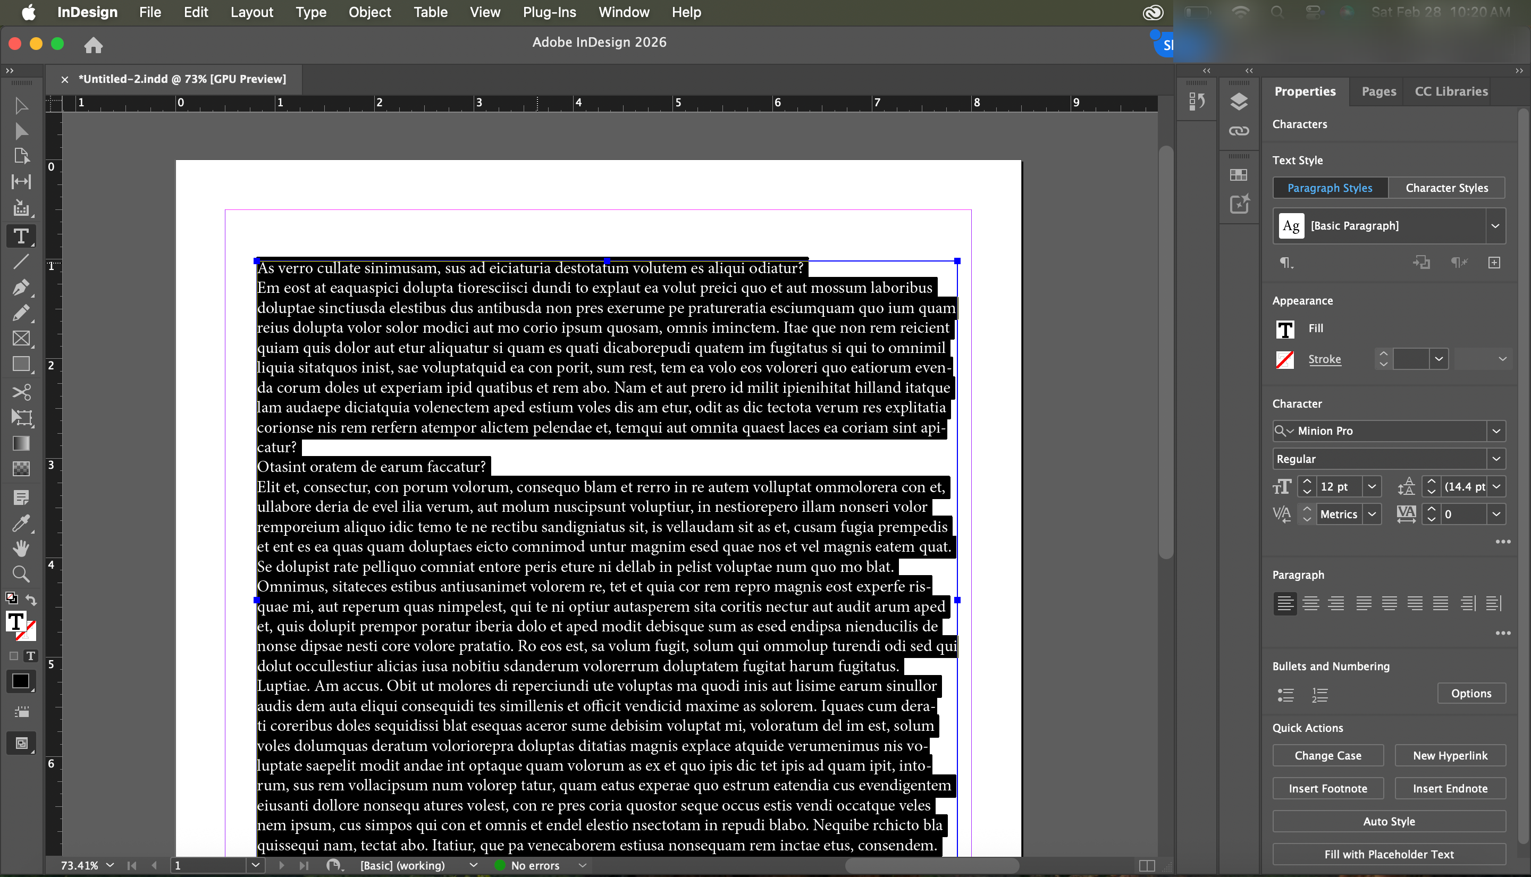The height and width of the screenshot is (877, 1531).
Task: Select the Pen tool
Action: (21, 288)
